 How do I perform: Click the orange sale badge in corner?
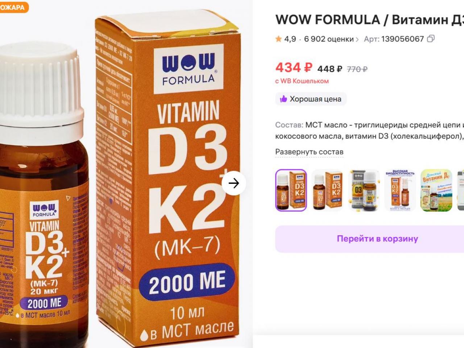point(13,7)
